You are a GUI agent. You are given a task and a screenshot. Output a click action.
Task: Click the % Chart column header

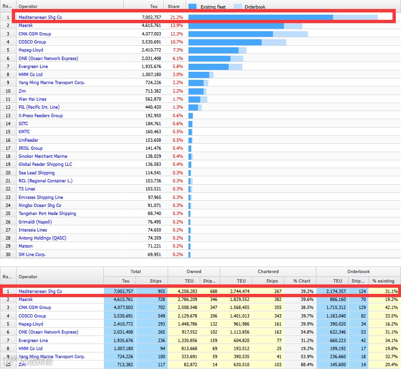[301, 281]
